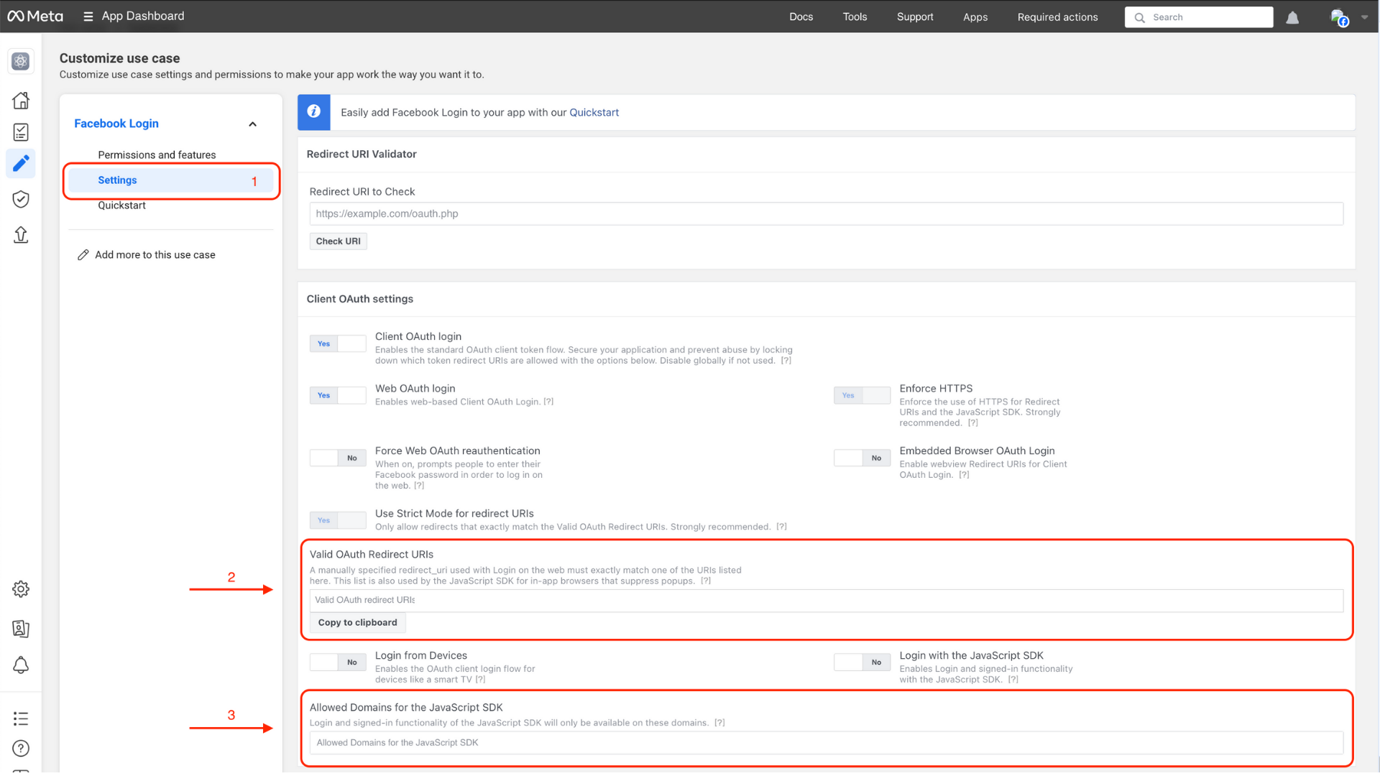Open help [?] for Force Web OAuth reauthentication
1380x776 pixels.
click(x=419, y=486)
